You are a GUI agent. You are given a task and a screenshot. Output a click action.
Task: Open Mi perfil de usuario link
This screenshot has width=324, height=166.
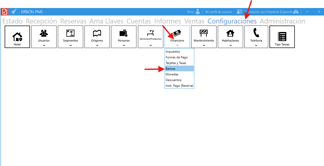(219, 12)
